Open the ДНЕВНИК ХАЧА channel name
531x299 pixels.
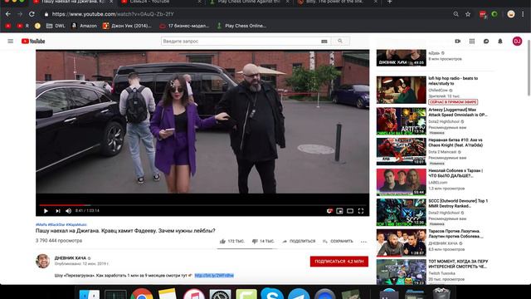tap(71, 258)
